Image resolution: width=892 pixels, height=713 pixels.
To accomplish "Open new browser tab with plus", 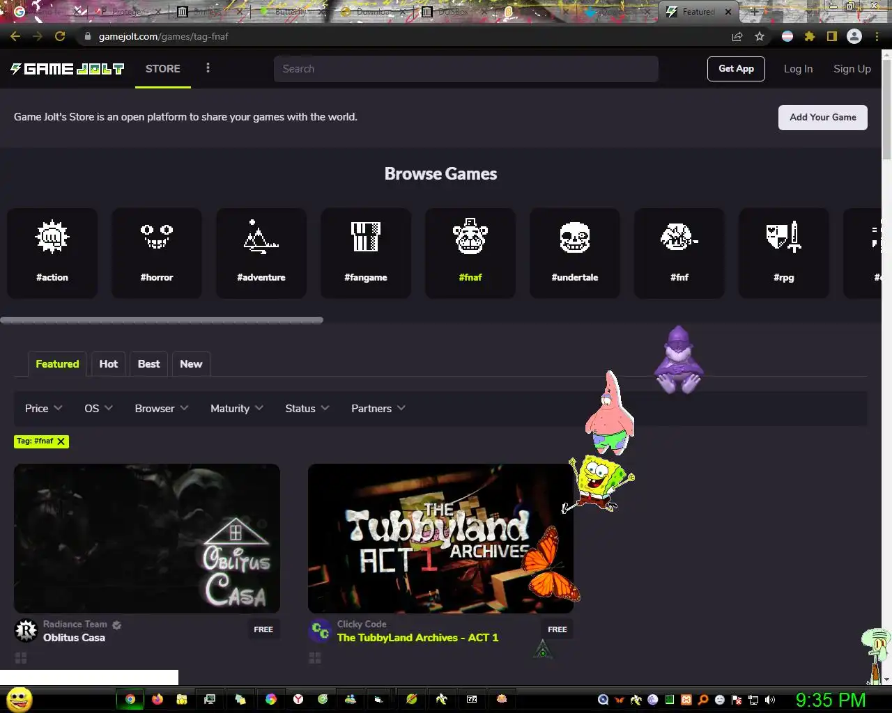I will pos(754,12).
